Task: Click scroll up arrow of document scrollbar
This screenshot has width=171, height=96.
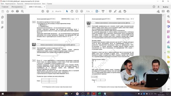Action: click(x=163, y=16)
